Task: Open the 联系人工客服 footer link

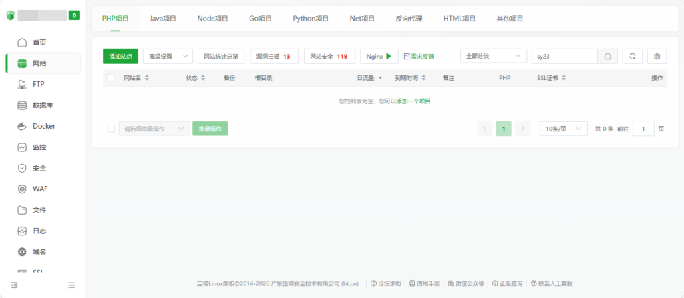Action: [551, 283]
